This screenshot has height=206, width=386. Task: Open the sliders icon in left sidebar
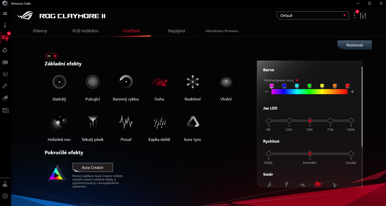(5, 74)
